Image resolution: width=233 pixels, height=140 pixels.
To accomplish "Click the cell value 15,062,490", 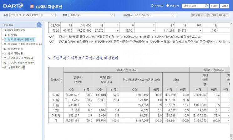I will coord(84,30).
